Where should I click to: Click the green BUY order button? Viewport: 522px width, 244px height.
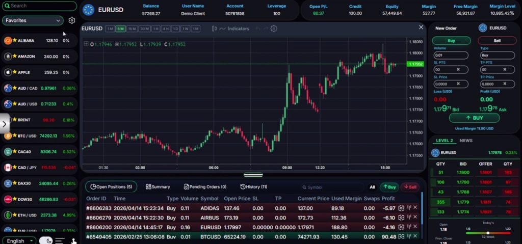coord(474,118)
